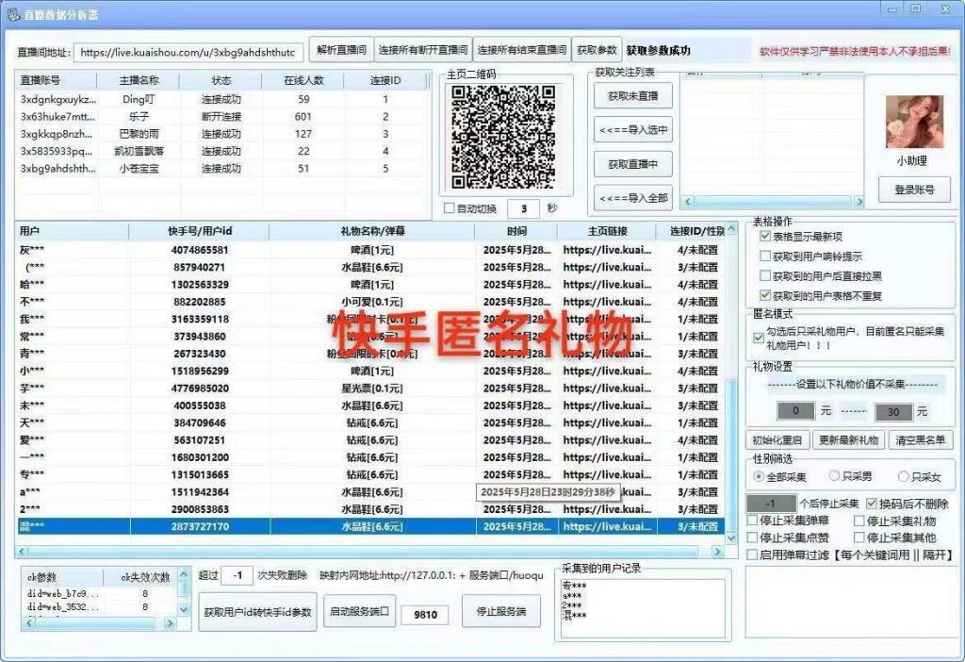Click the gift table's horizontal scrollbar
This screenshot has width=965, height=662.
pyautogui.click(x=368, y=551)
